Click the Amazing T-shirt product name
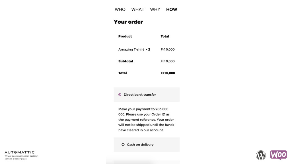 click(x=131, y=50)
